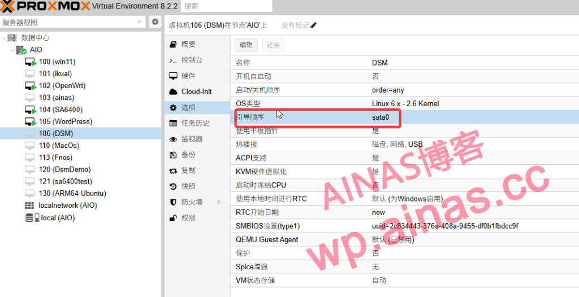
Task: Select VM 106 (DSM) in tree
Action: [80, 134]
